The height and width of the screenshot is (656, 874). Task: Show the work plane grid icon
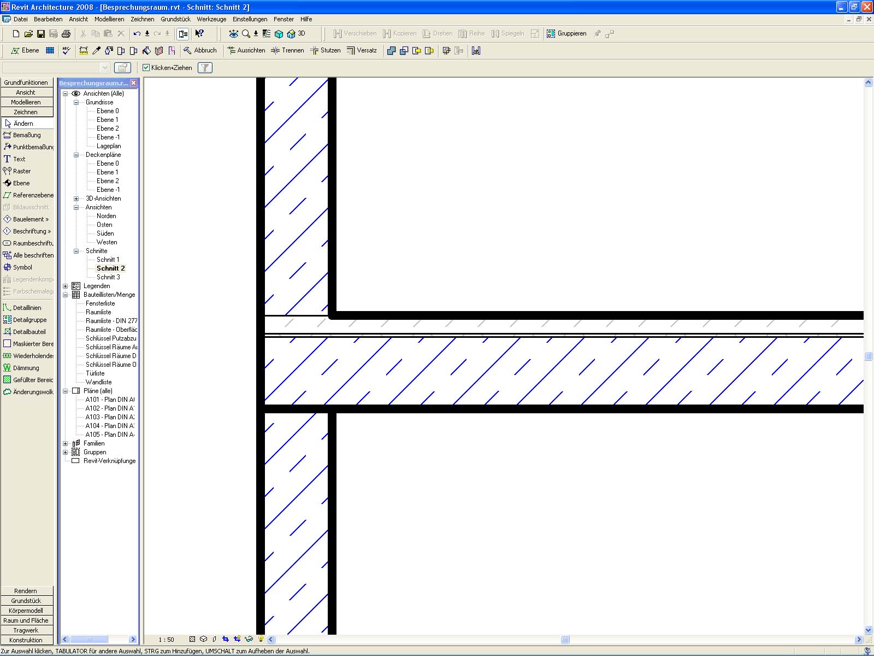[50, 50]
